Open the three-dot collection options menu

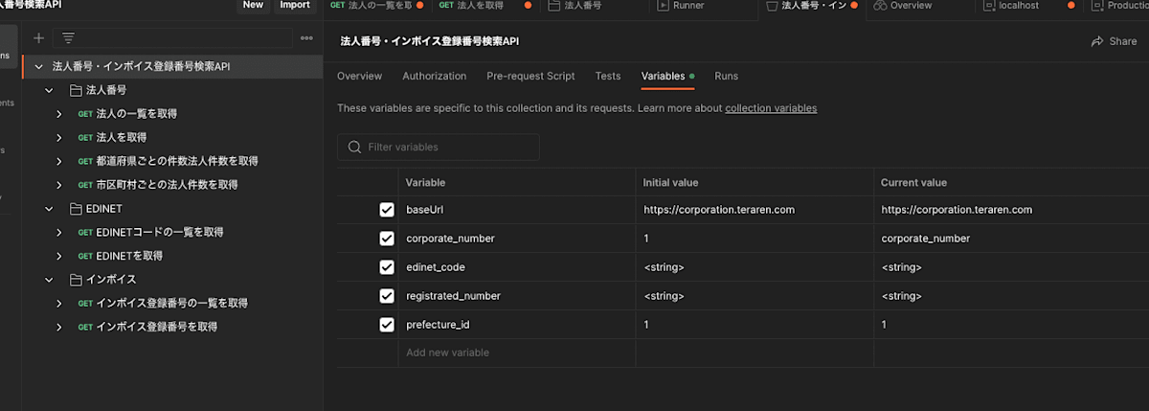[306, 38]
